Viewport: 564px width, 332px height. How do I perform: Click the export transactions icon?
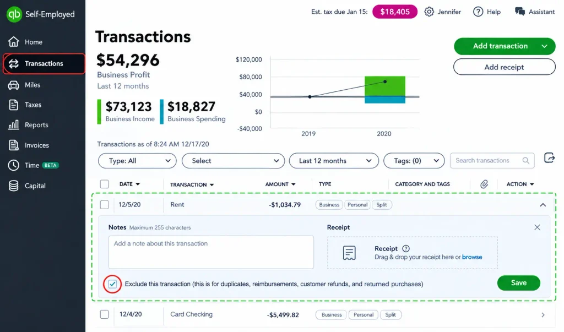(549, 158)
